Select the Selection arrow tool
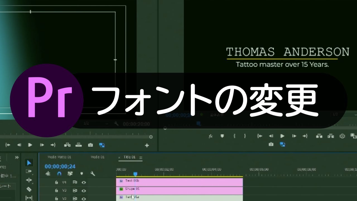Screen dimensions: 357x201 (29, 163)
